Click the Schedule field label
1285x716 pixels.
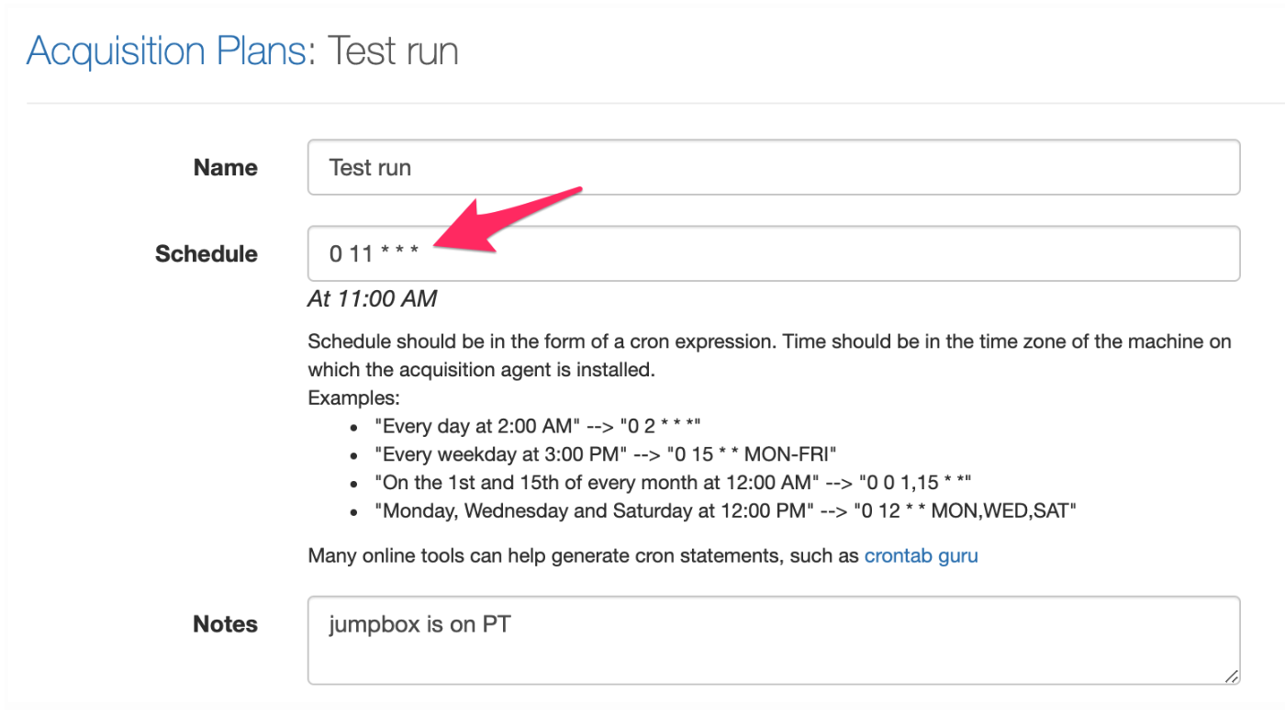[206, 253]
